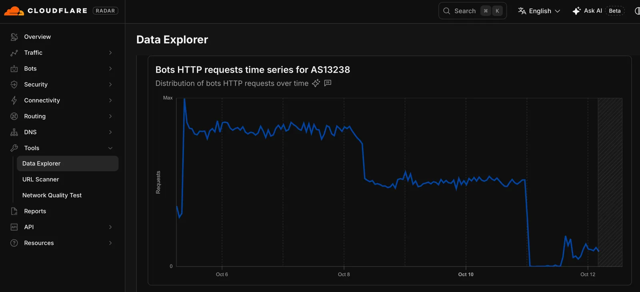
Task: Collapse the Tools menu chevron
Action: pyautogui.click(x=110, y=148)
